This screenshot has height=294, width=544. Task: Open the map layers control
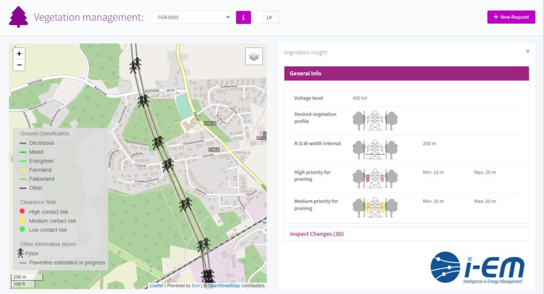(254, 56)
